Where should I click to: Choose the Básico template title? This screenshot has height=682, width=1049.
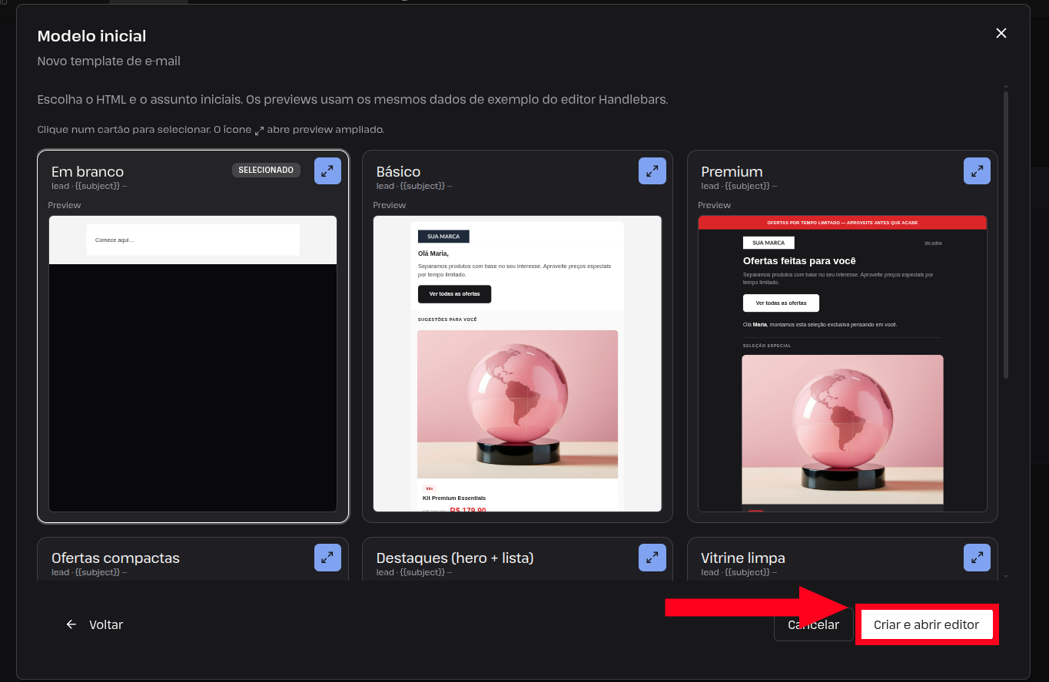point(398,171)
